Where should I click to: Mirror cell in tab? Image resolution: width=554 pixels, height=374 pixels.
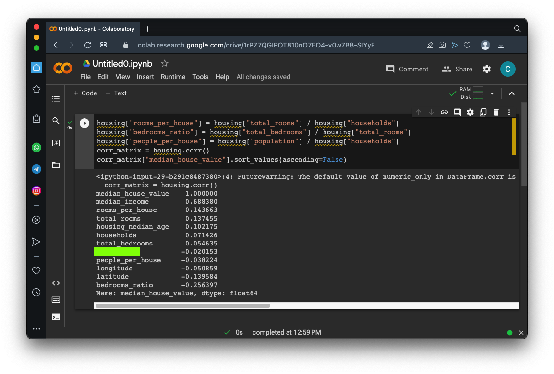[x=483, y=112]
